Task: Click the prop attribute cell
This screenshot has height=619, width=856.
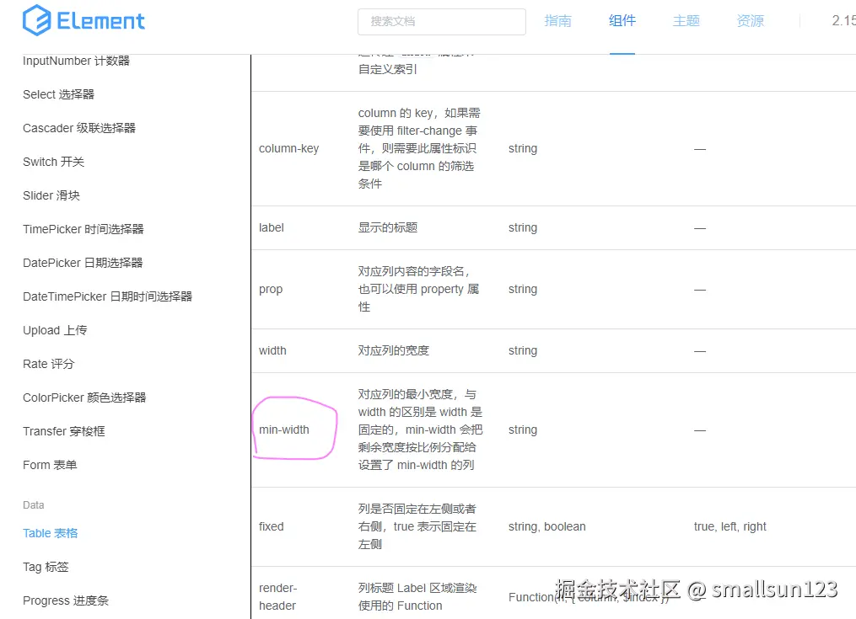Action: coord(271,290)
